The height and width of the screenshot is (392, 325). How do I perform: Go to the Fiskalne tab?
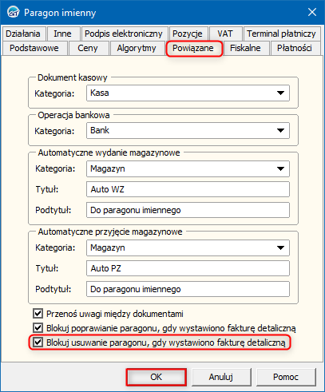point(245,48)
